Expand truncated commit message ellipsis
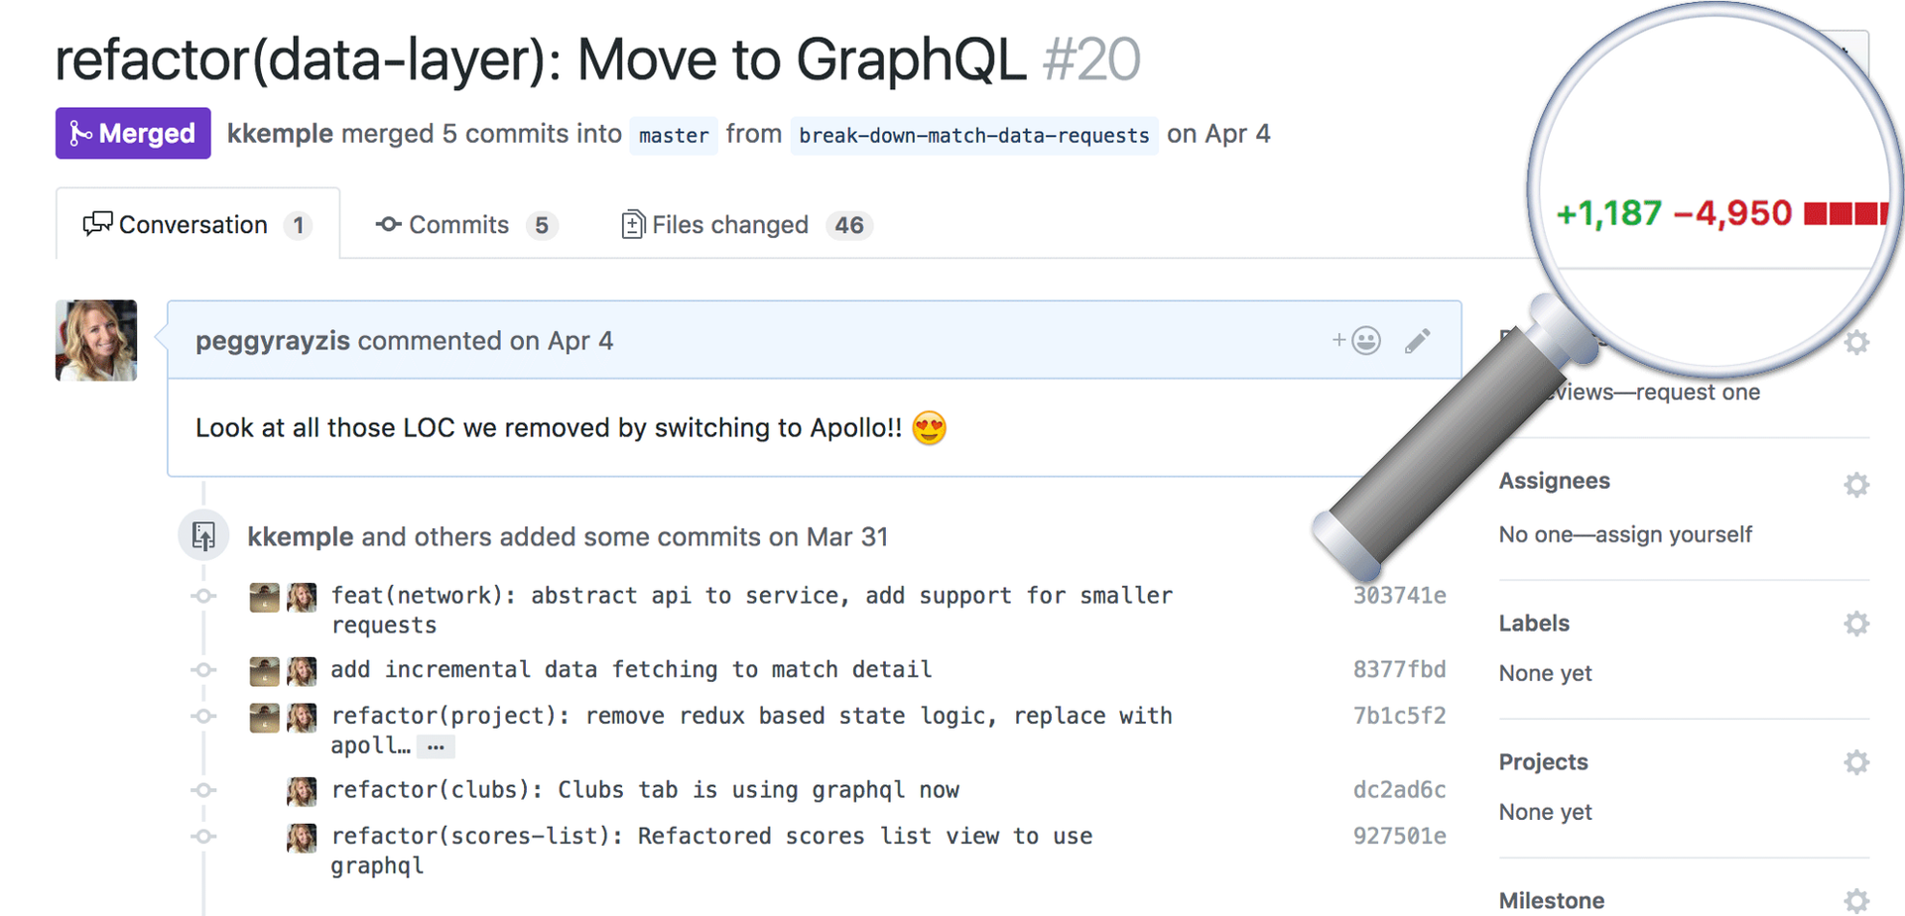 [435, 746]
